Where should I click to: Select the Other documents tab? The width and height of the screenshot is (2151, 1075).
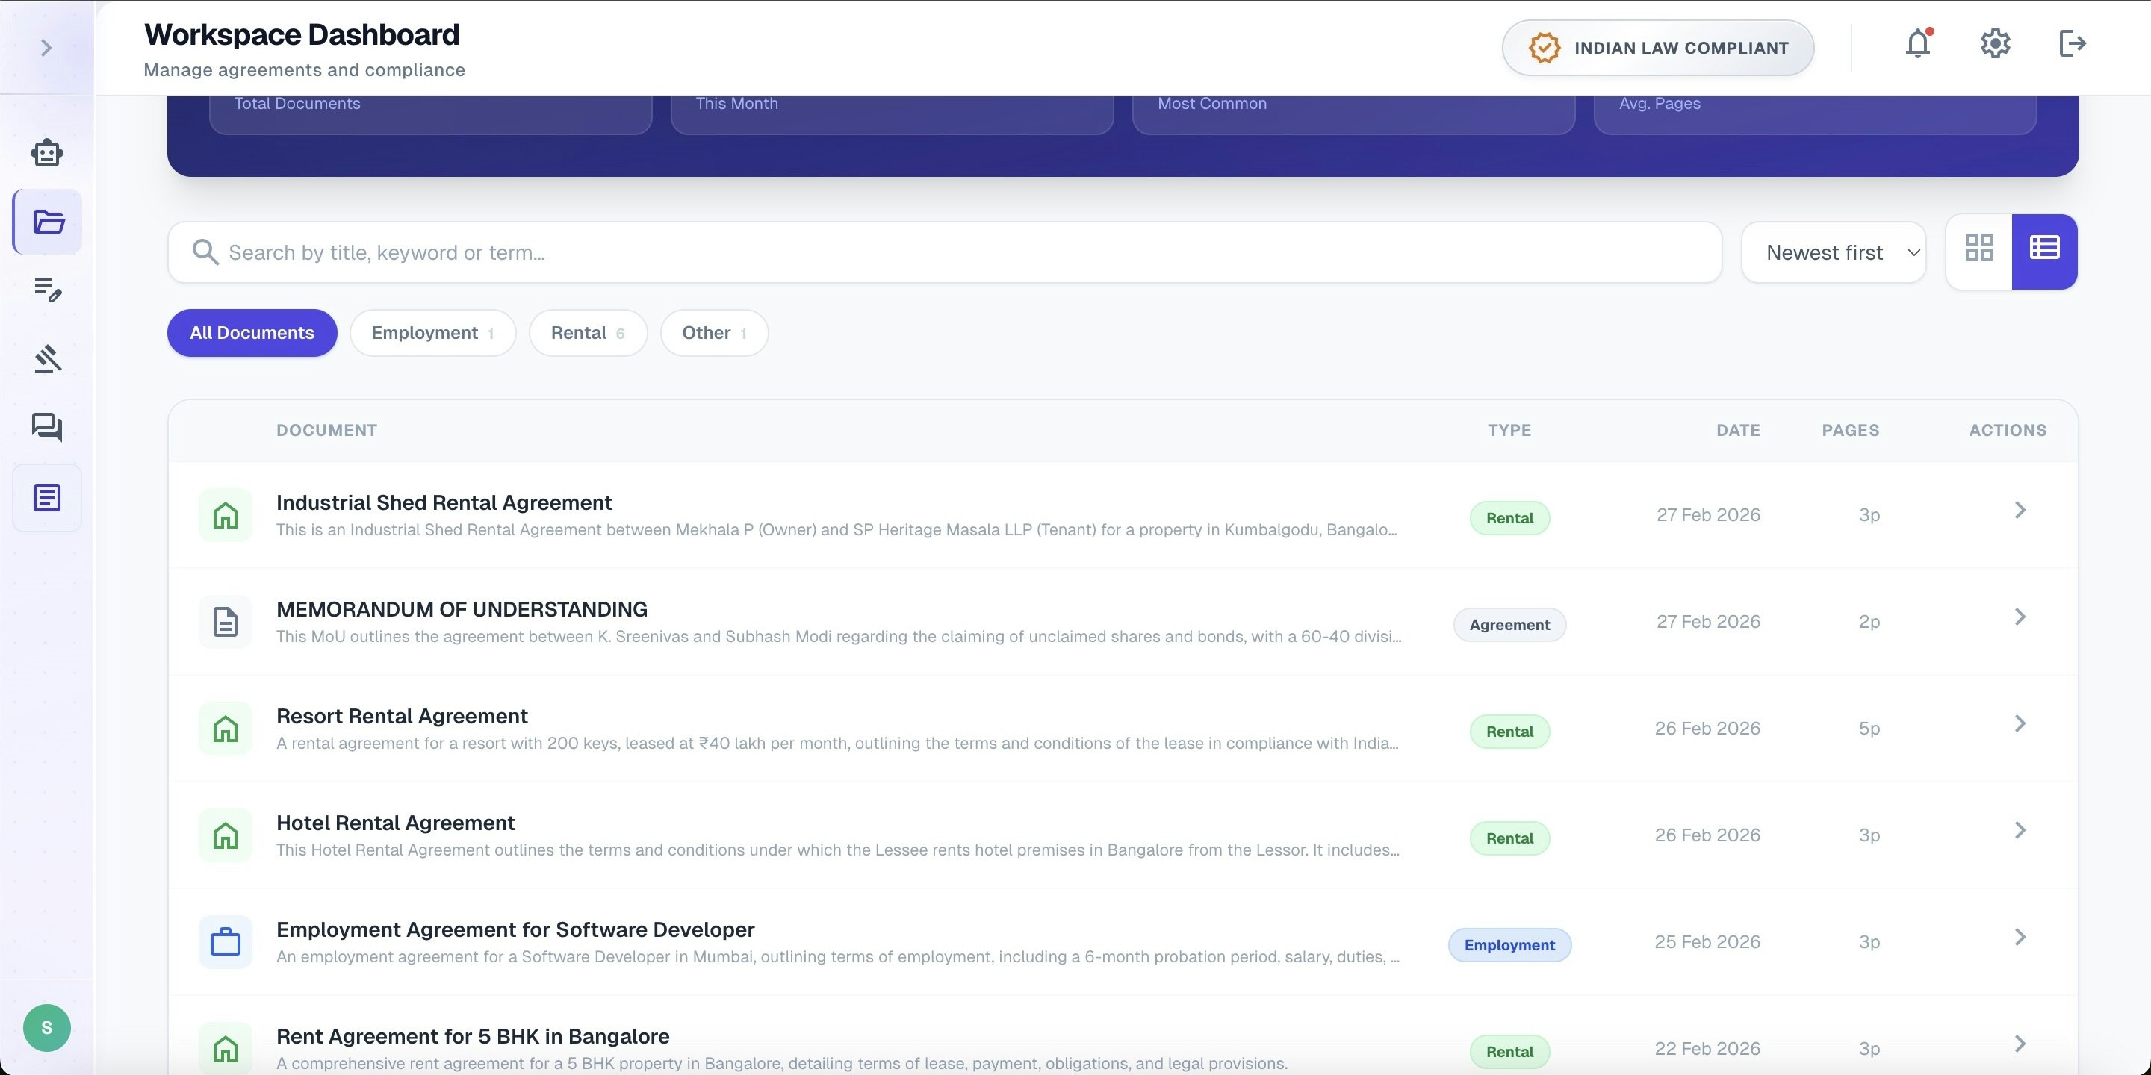(x=713, y=332)
